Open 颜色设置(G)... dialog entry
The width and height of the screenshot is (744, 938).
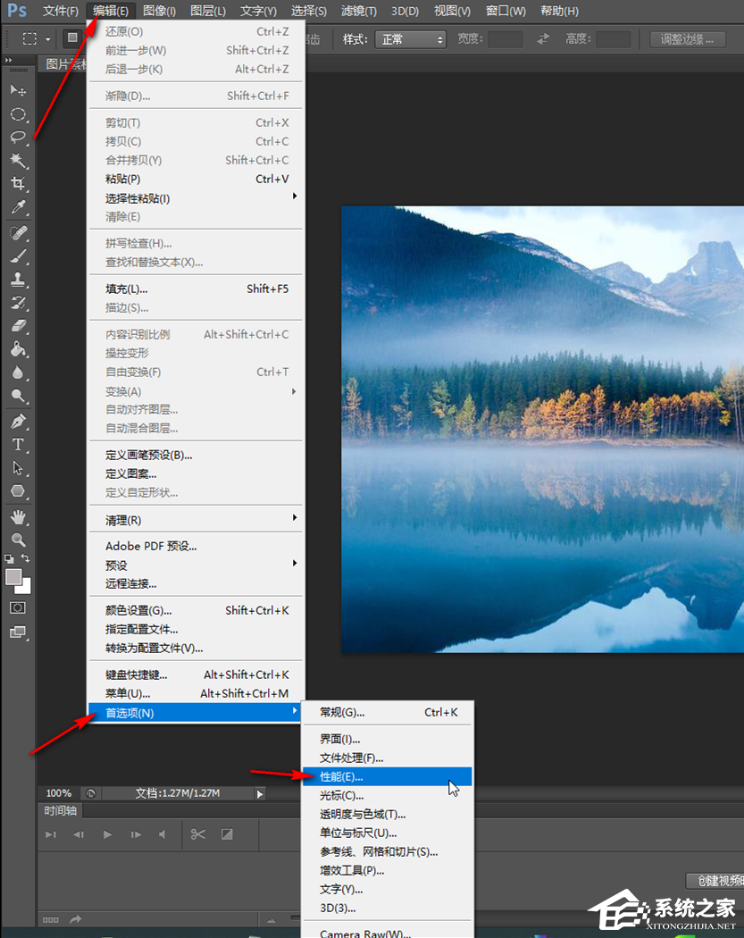[196, 610]
